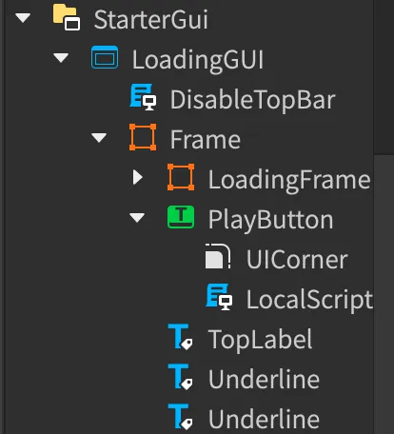Image resolution: width=394 pixels, height=434 pixels.
Task: Click the StarterGui folder icon
Action: coord(67,17)
